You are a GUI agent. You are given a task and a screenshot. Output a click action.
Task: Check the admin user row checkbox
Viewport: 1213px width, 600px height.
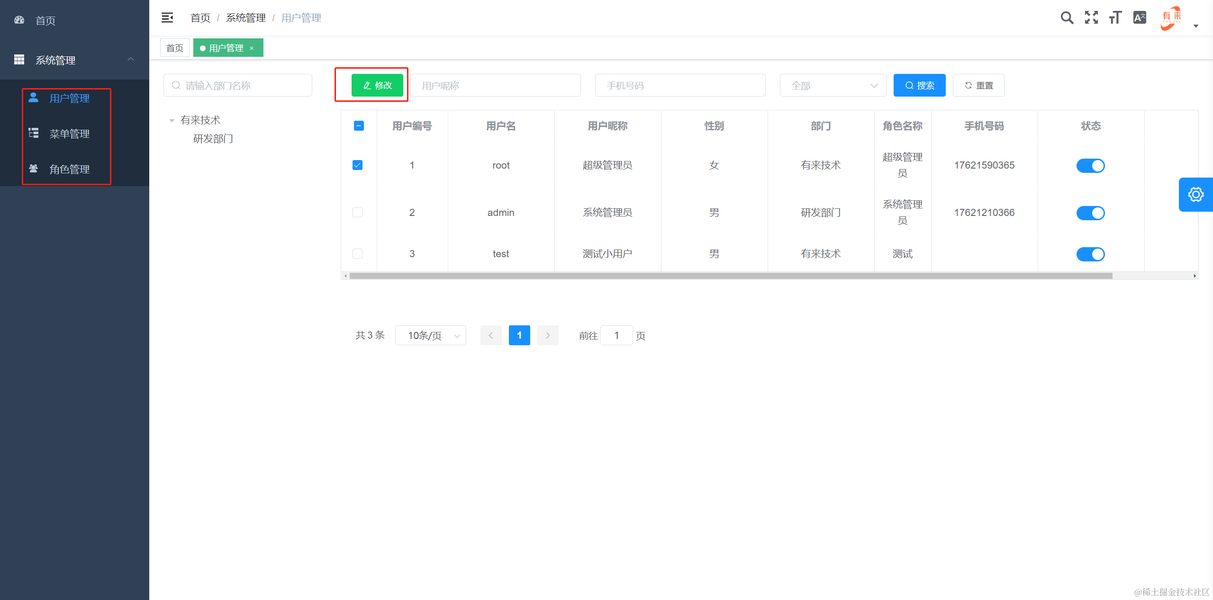tap(358, 213)
